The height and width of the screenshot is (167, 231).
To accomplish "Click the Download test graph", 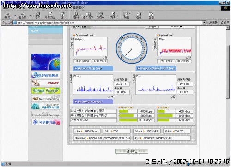I will [x=91, y=47].
